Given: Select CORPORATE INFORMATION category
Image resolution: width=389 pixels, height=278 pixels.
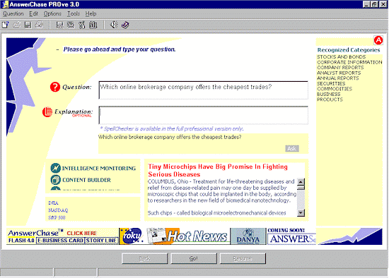Looking at the screenshot, I should (349, 62).
